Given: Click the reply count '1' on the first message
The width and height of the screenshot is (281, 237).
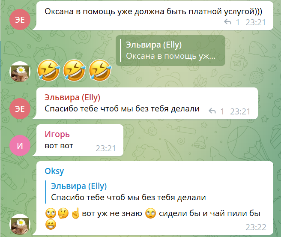Looking at the screenshot, I should click(x=238, y=22).
